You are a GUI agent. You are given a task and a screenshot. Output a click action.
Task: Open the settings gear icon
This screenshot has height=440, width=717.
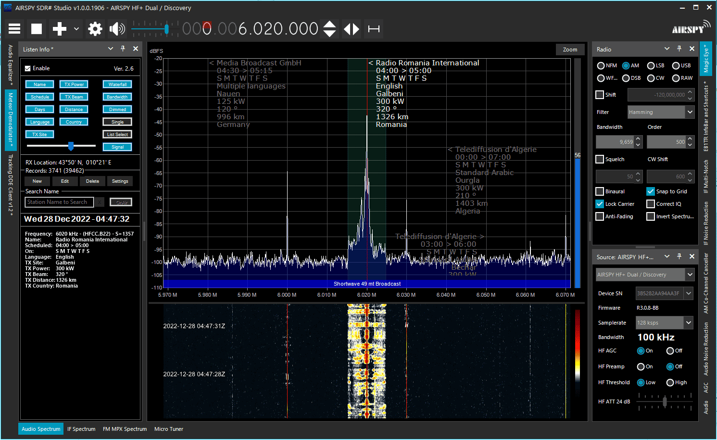tap(95, 29)
